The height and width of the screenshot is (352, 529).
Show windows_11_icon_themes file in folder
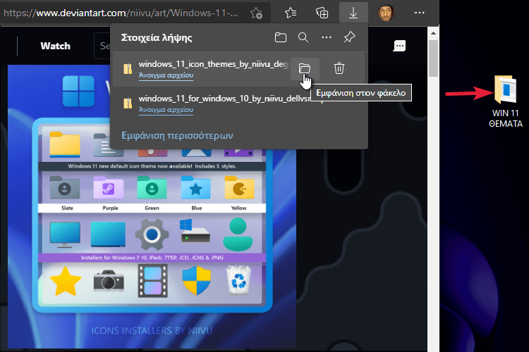click(304, 68)
